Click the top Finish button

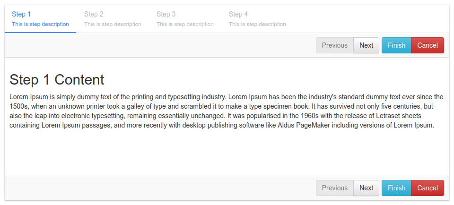tap(396, 45)
